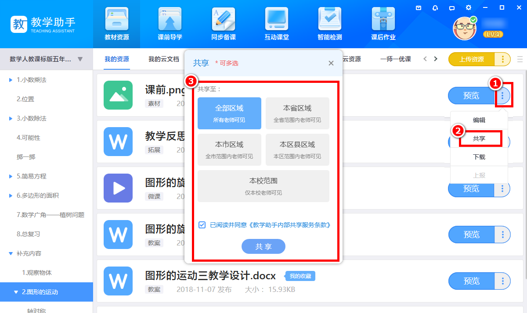The width and height of the screenshot is (527, 313).
Task: Open the textbook selector dropdown arrow
Action: (80, 59)
